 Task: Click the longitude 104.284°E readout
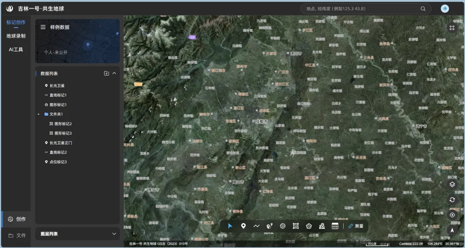point(434,244)
